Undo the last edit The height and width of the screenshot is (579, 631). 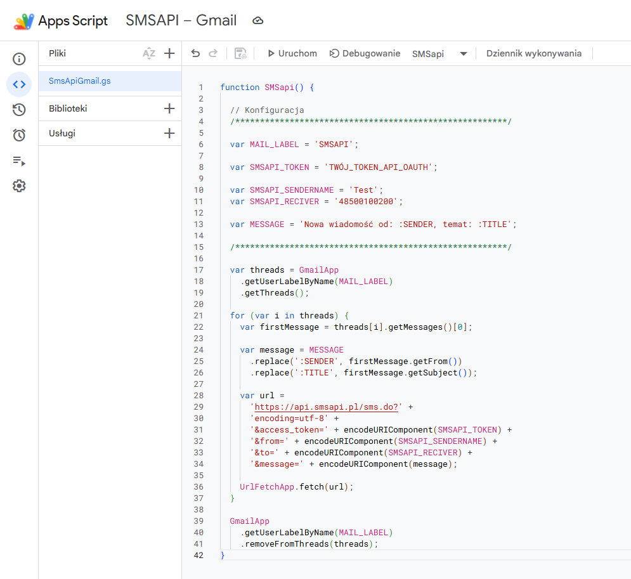(x=195, y=53)
